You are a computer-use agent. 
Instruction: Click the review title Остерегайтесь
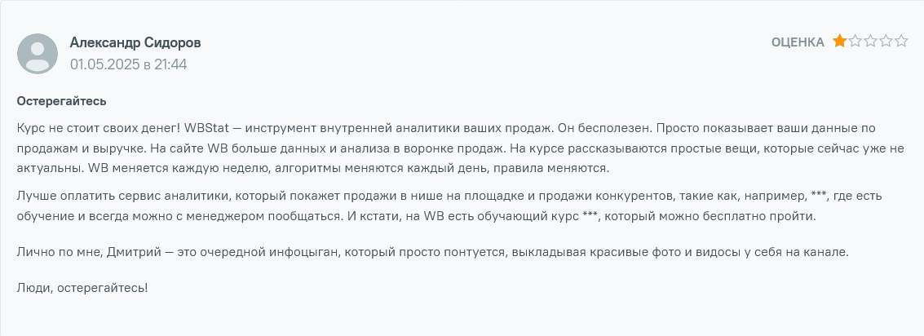click(62, 102)
